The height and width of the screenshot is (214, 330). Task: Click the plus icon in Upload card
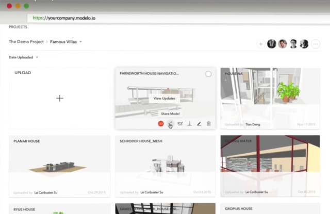(60, 98)
